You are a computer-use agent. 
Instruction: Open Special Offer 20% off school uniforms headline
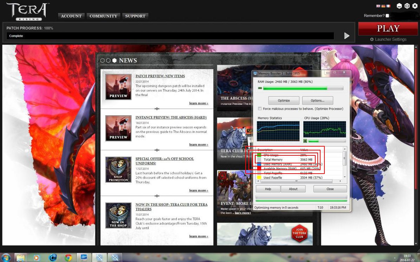(x=164, y=161)
